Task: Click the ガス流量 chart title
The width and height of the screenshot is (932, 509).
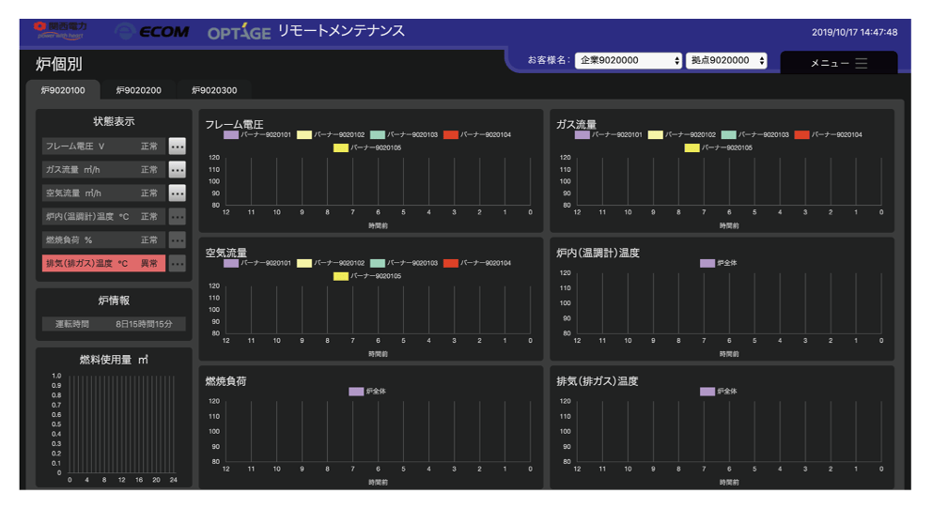Action: click(576, 125)
